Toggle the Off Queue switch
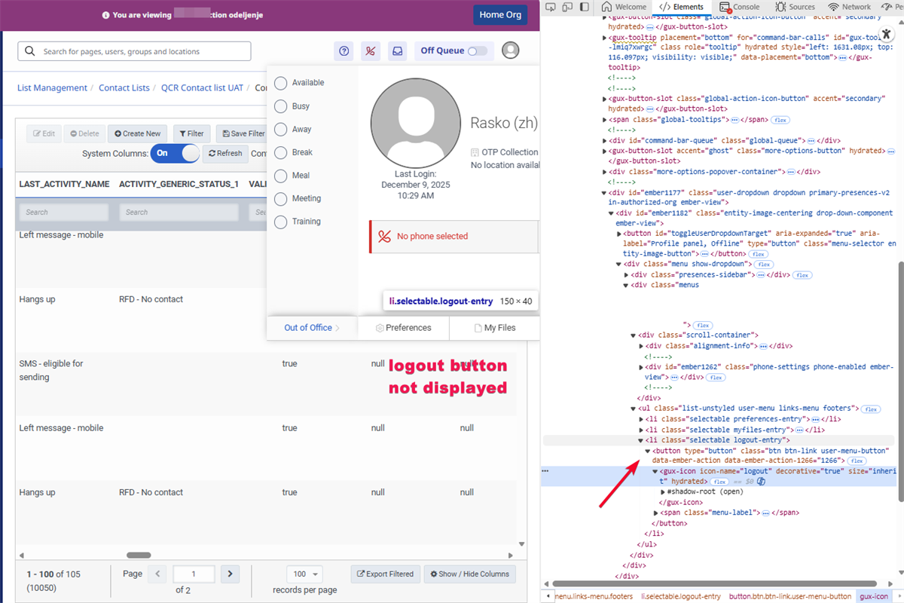This screenshot has height=603, width=904. coord(477,51)
